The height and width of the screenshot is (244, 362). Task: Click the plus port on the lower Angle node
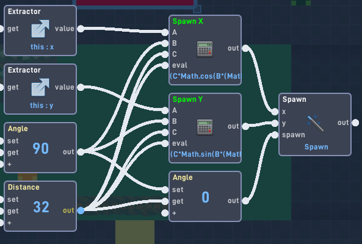[165, 213]
